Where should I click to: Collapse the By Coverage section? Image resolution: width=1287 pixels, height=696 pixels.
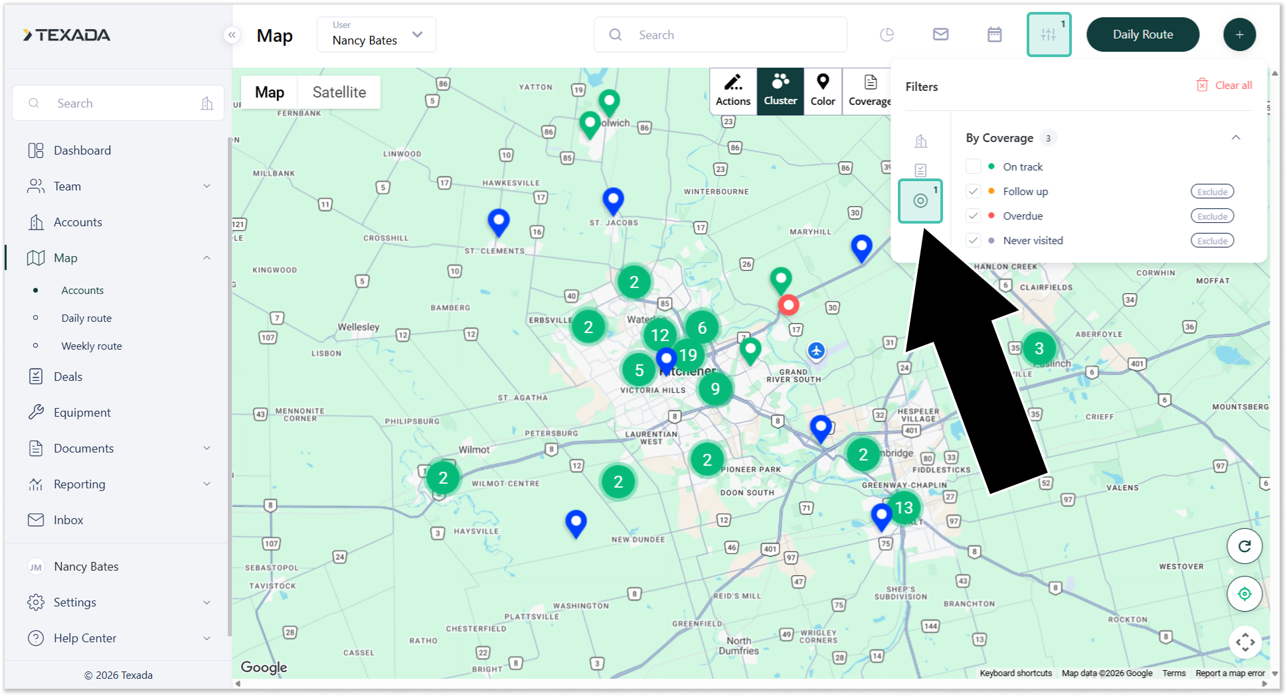(x=1236, y=138)
